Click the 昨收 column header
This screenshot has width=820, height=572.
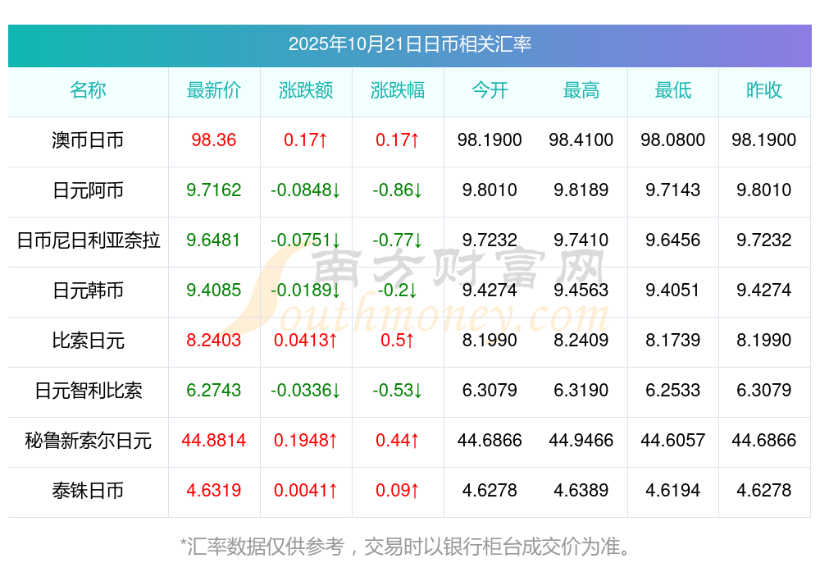764,90
